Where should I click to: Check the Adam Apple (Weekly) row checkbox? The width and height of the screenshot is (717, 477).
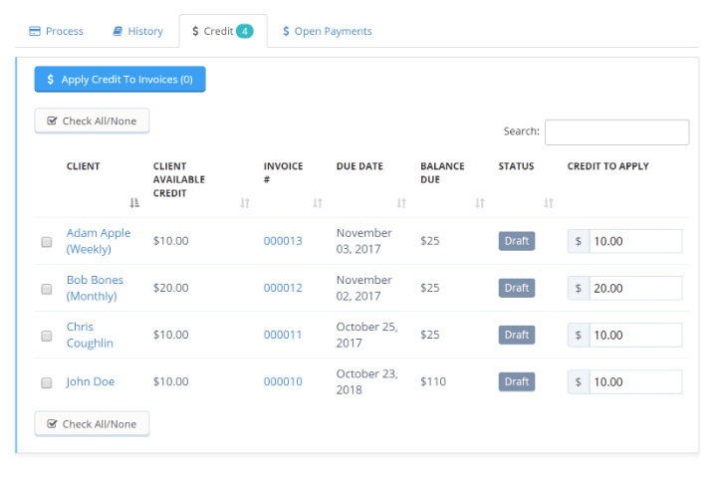click(x=47, y=241)
